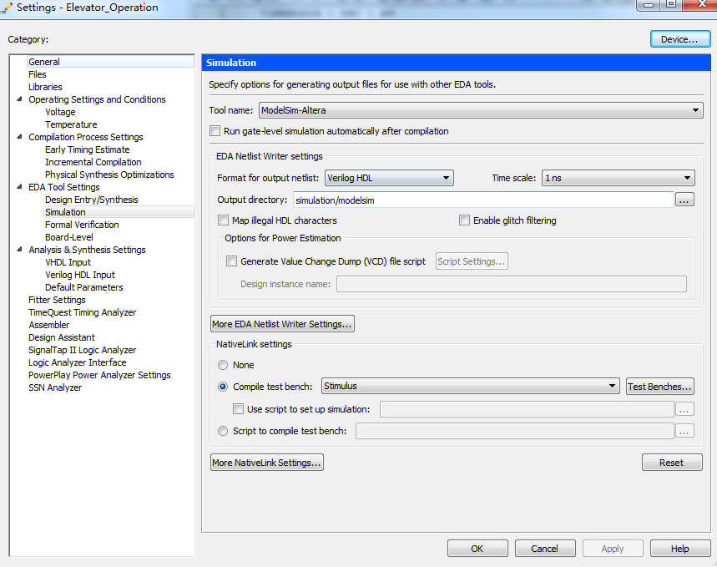Select Incremental Compilation item

tap(93, 162)
